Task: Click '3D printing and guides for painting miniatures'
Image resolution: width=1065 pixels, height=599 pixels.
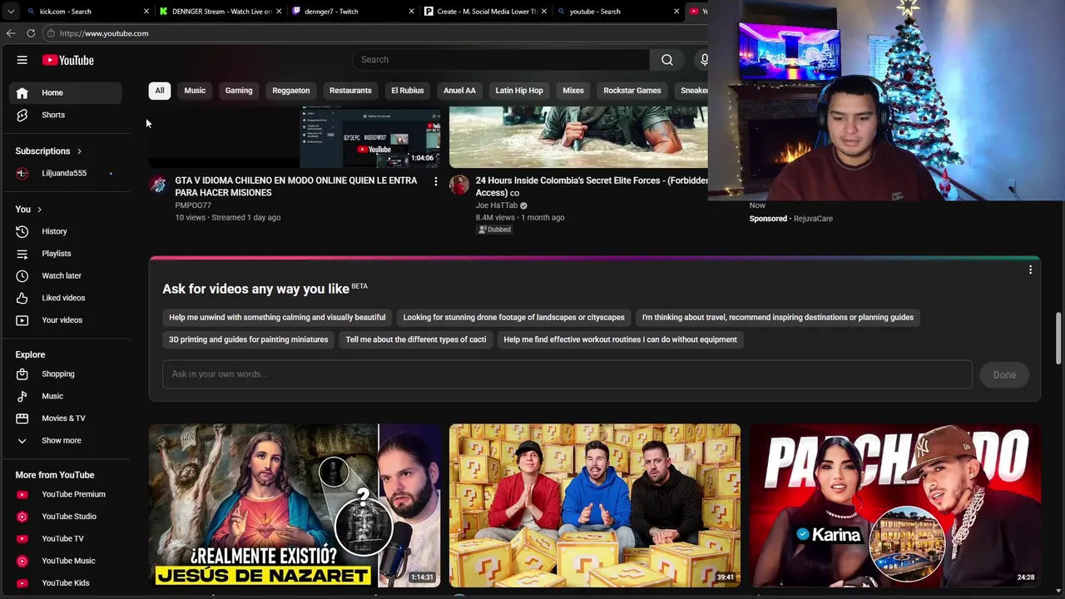Action: point(249,339)
